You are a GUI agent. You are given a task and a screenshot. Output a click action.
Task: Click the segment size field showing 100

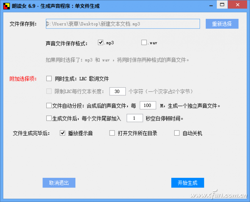(148, 106)
